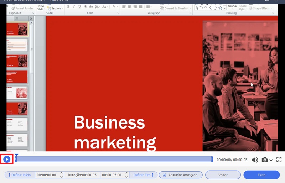Expand the shapes gallery More arrow
The height and width of the screenshot is (183, 285).
[x=225, y=8]
